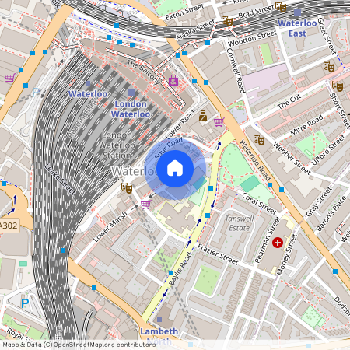Select the Baron's Place label
The height and width of the screenshot is (350, 350).
pyautogui.click(x=331, y=214)
